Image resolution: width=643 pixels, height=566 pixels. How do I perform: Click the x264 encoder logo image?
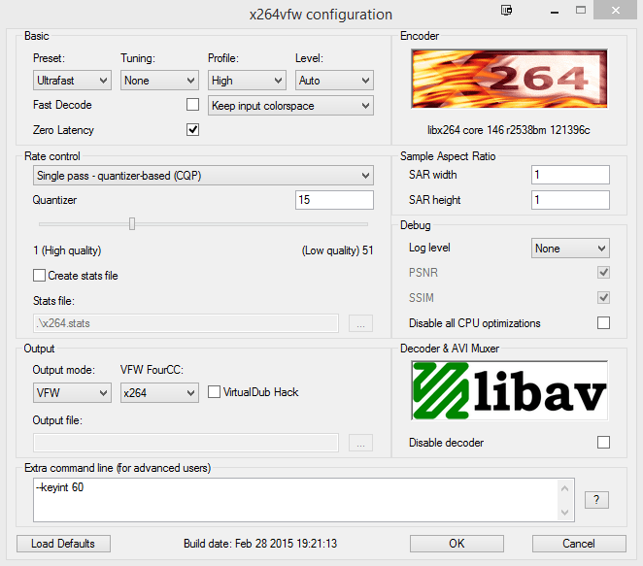pyautogui.click(x=509, y=79)
